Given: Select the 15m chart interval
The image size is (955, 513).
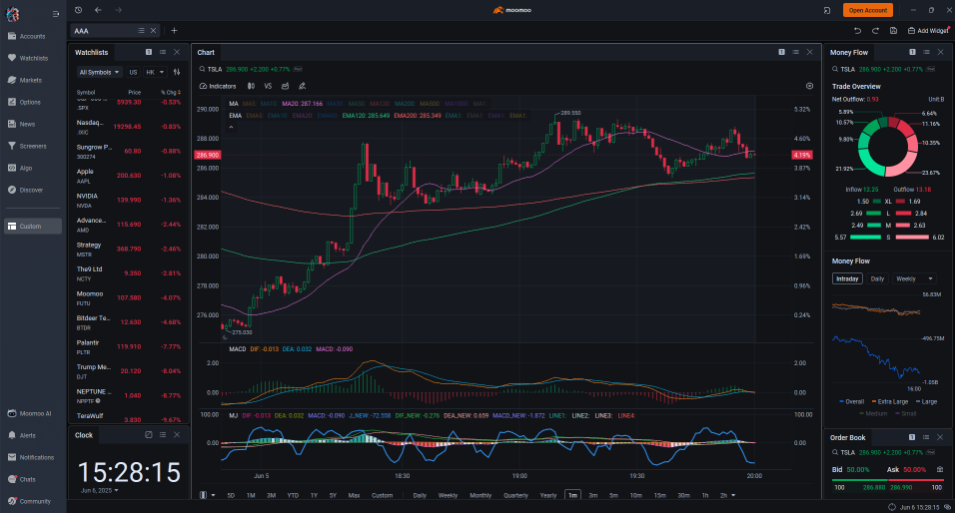Looking at the screenshot, I should [659, 495].
